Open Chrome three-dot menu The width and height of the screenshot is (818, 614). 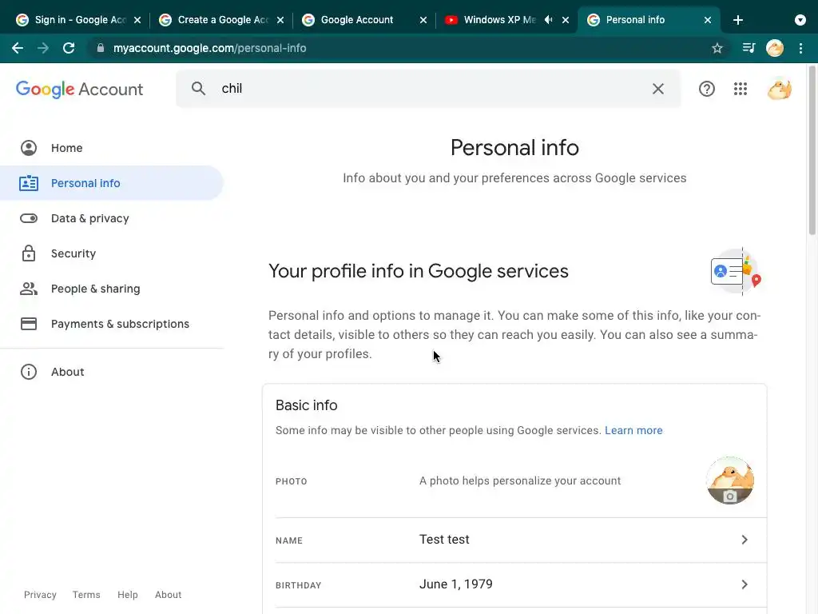tap(800, 48)
